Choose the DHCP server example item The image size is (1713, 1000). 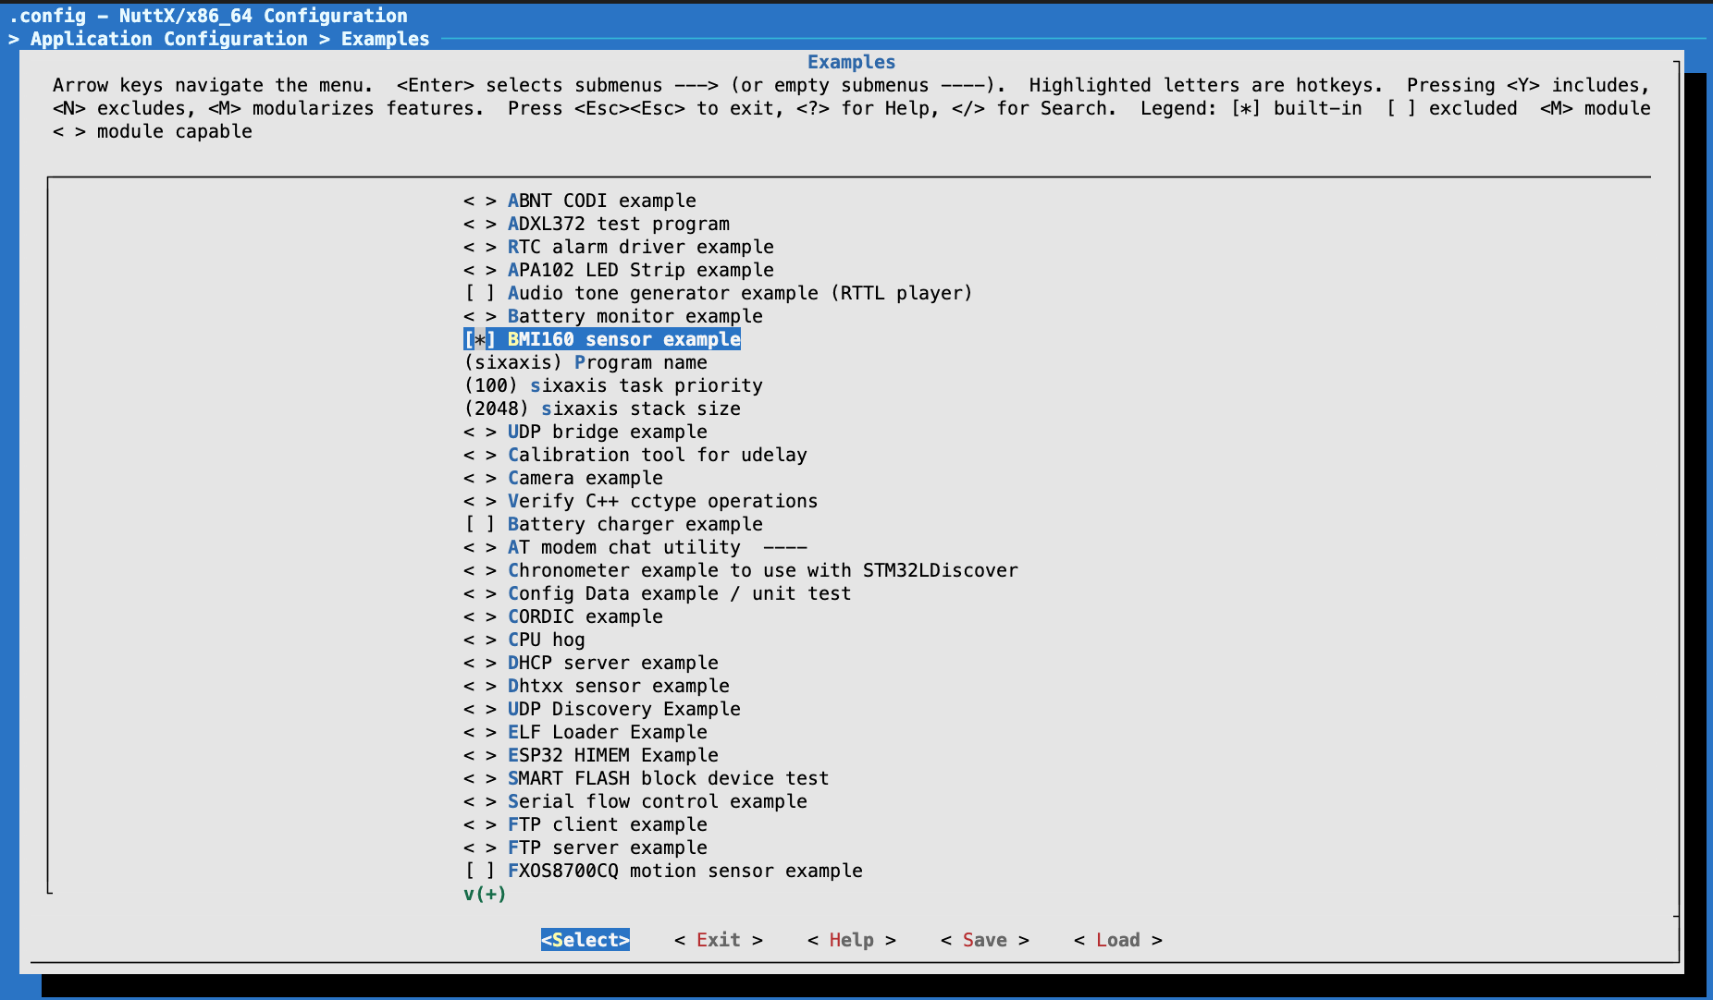(612, 663)
